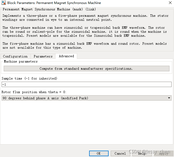174x157 pixels.
Task: Click the 'Permanent Magnet Synchronous Machine (mask) (link)' heading
Action: [49, 9]
